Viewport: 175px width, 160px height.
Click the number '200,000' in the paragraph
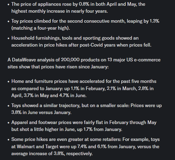(70, 60)
